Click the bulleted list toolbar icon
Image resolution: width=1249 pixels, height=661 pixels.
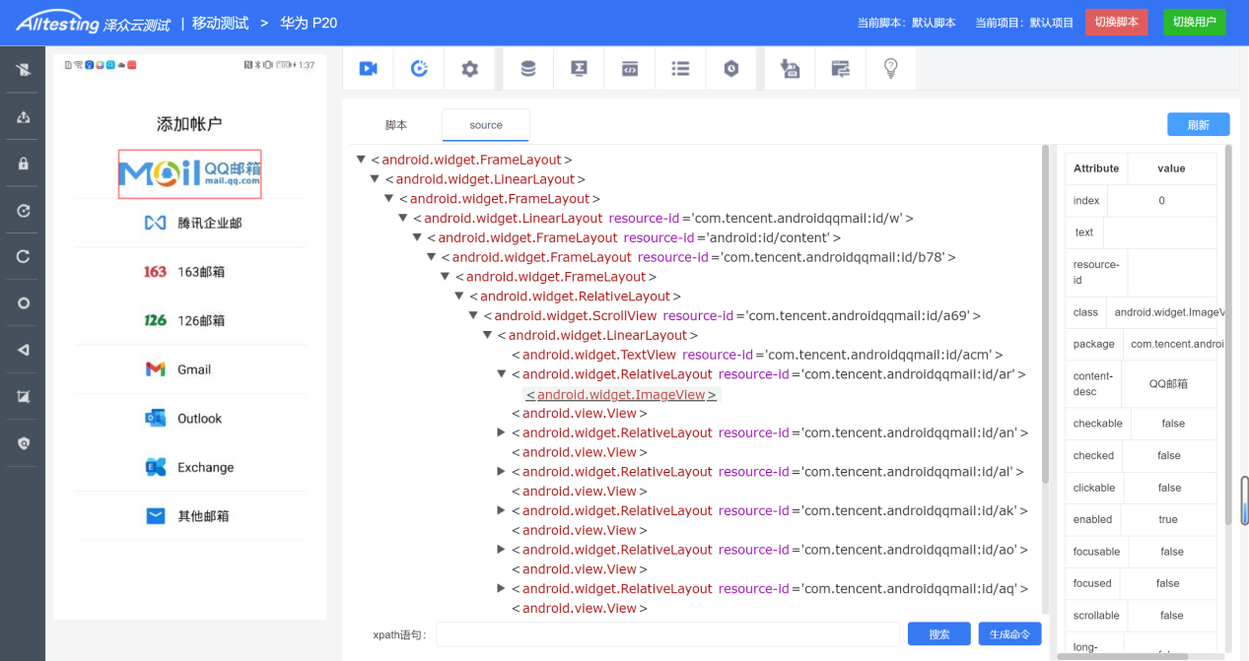pyautogui.click(x=680, y=68)
